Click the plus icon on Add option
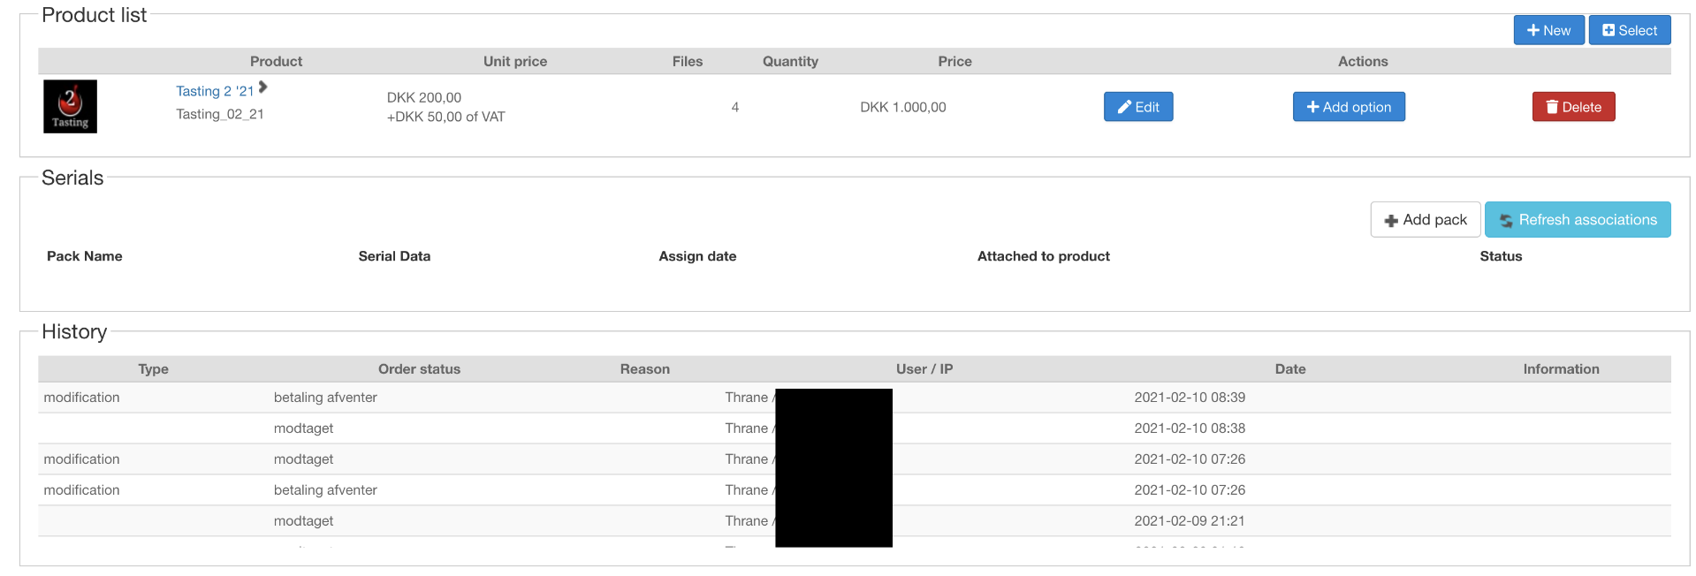Image resolution: width=1696 pixels, height=576 pixels. (x=1312, y=107)
